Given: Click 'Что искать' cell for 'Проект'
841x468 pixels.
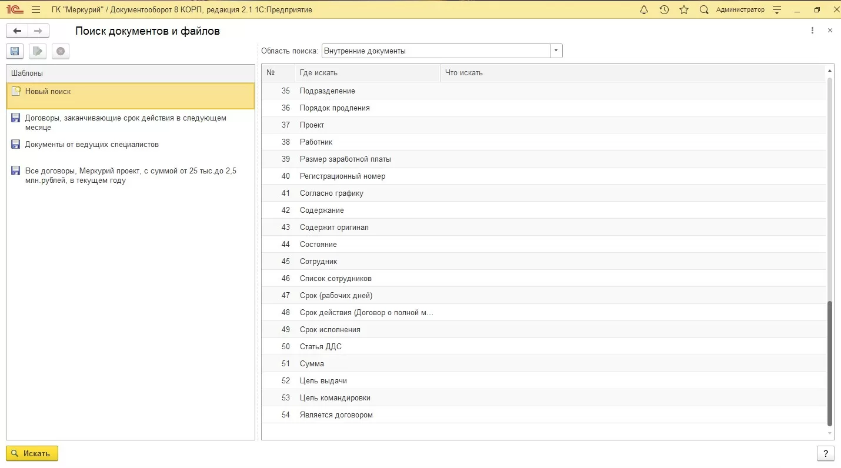Looking at the screenshot, I should click(x=632, y=125).
